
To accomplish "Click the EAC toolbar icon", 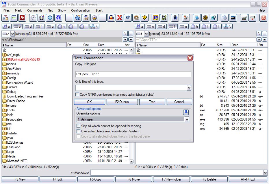I will tap(33, 18).
